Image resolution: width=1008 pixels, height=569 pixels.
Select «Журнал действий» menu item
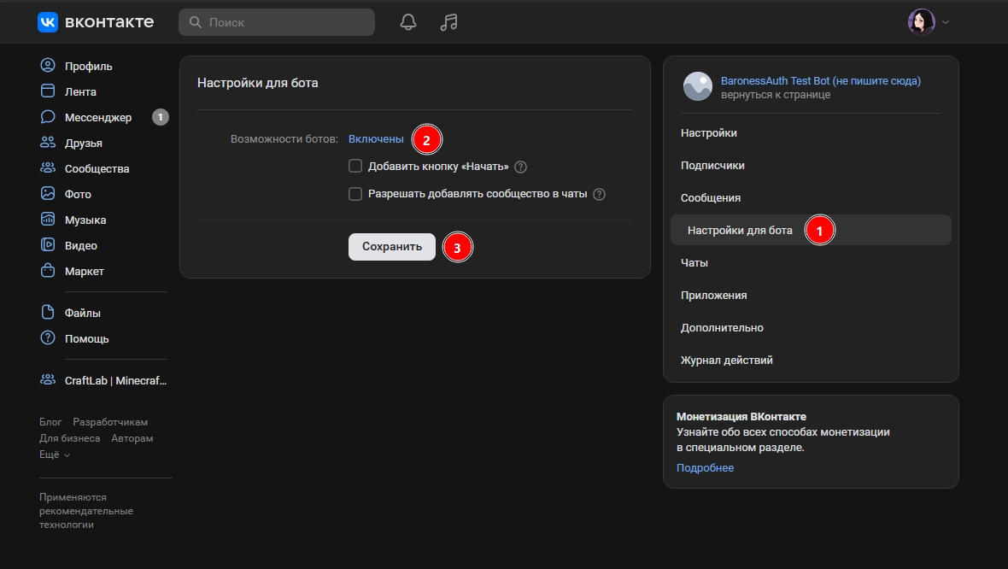[x=726, y=361]
